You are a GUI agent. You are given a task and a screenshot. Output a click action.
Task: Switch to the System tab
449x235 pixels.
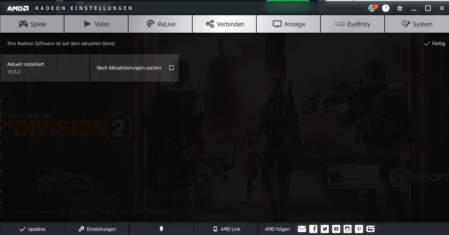pos(417,24)
